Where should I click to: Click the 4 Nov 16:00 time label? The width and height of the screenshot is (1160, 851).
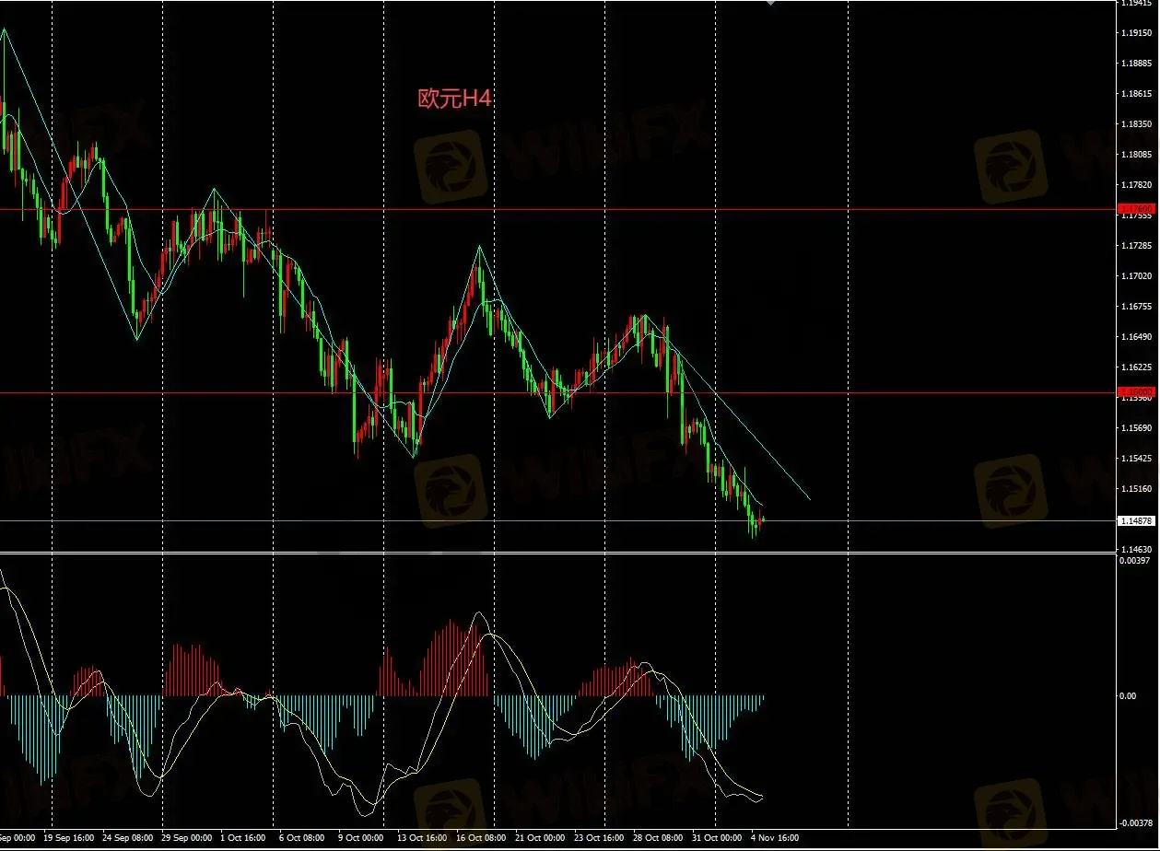[x=773, y=839]
